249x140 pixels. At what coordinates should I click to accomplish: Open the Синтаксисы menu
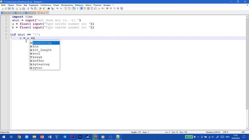46,5
